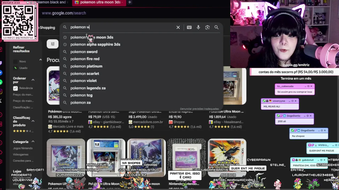Viewport: 339px width, 190px height.
Task: Click history clock icon beside alpha sapphire 3ds suggestion
Action: (65, 45)
